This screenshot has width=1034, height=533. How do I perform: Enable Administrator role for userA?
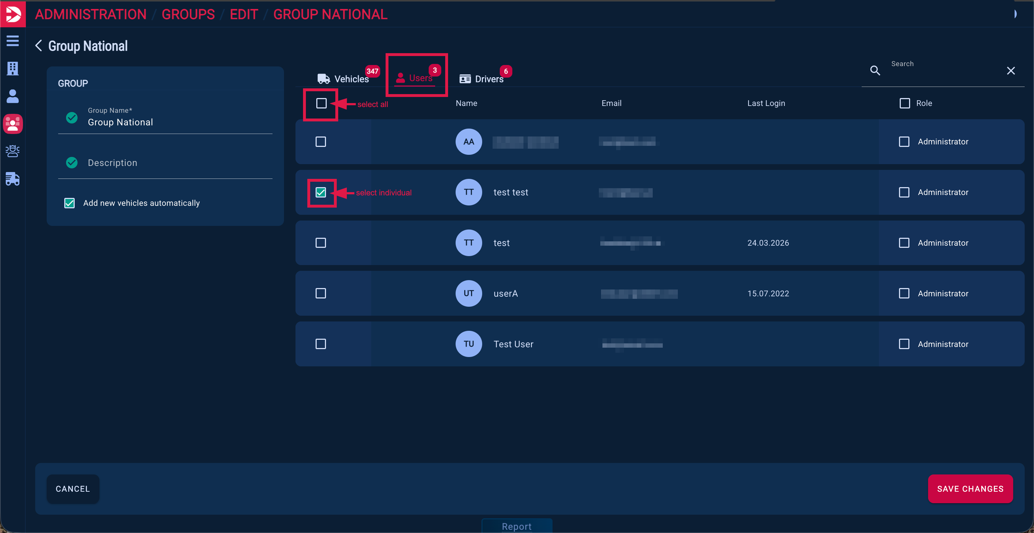[904, 293]
